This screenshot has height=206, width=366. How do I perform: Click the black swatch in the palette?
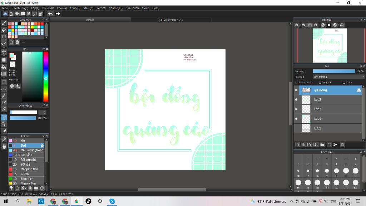pyautogui.click(x=19, y=24)
